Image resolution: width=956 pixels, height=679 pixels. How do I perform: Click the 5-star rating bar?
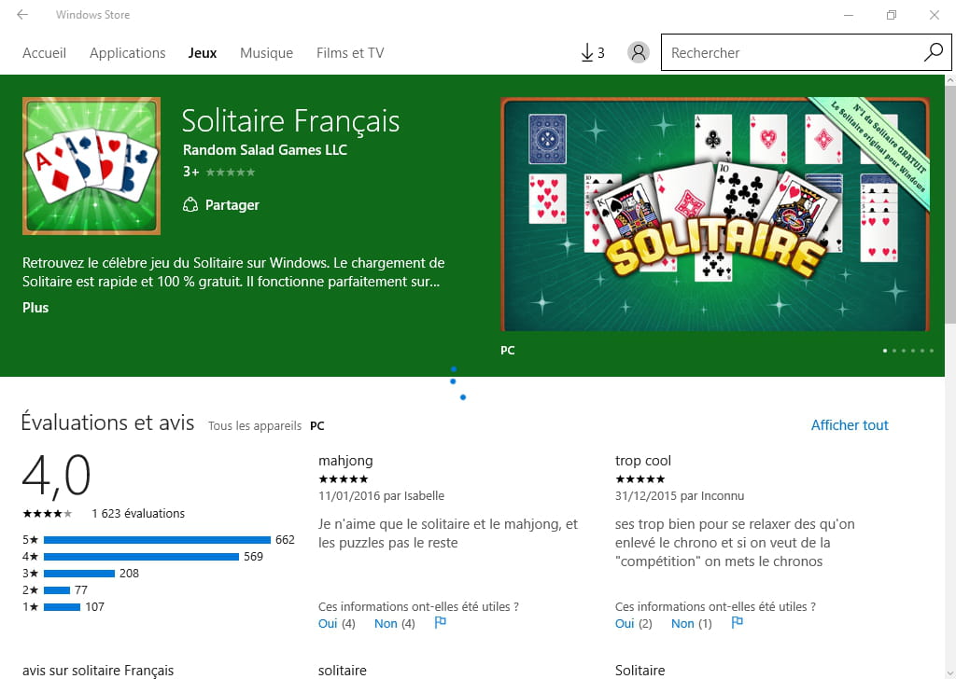coord(157,539)
